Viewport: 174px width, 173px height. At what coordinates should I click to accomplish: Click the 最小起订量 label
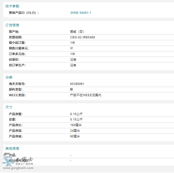(x=17, y=43)
